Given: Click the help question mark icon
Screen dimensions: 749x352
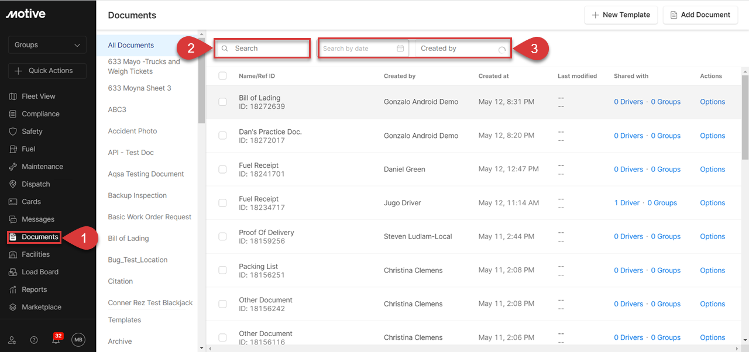Looking at the screenshot, I should pyautogui.click(x=34, y=340).
